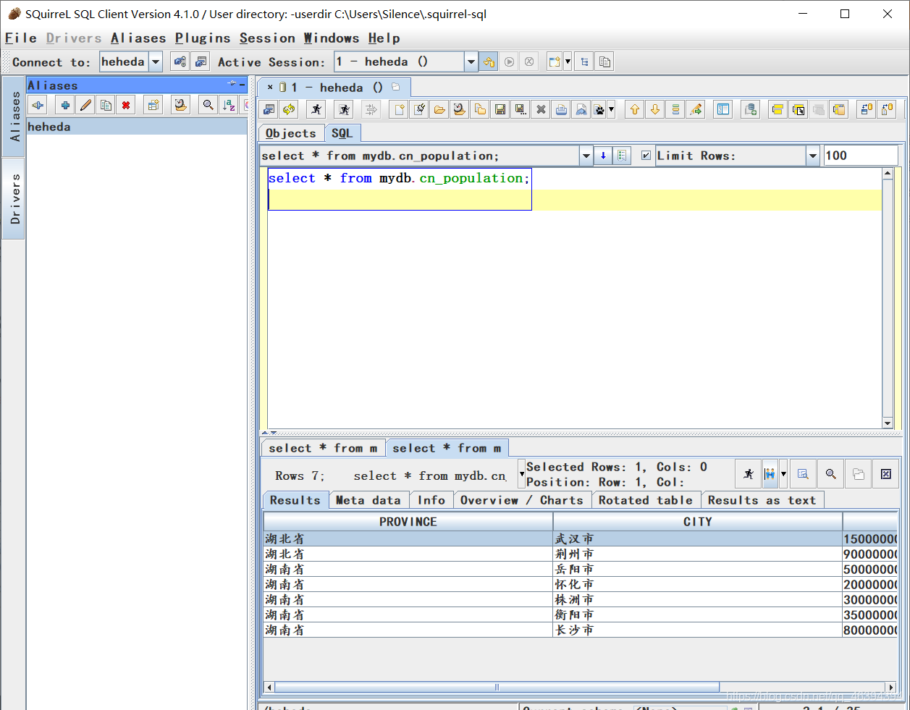Click the blue plus create alias icon
This screenshot has width=910, height=710.
[x=65, y=105]
